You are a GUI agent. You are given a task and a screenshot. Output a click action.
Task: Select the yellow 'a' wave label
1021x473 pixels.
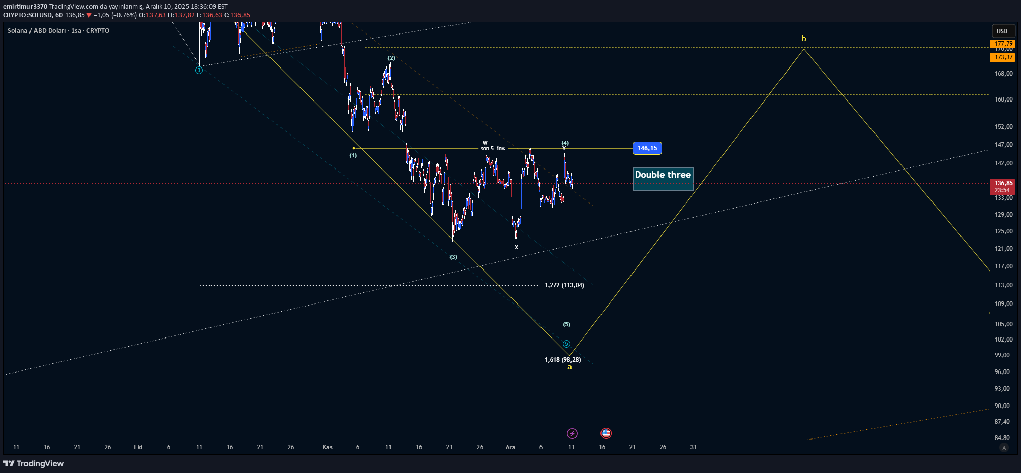click(x=569, y=367)
